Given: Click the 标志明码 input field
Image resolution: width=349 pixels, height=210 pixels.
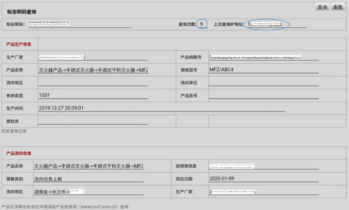Looking at the screenshot, I should (x=80, y=24).
